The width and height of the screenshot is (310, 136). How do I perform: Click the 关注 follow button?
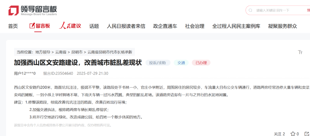point(279,133)
